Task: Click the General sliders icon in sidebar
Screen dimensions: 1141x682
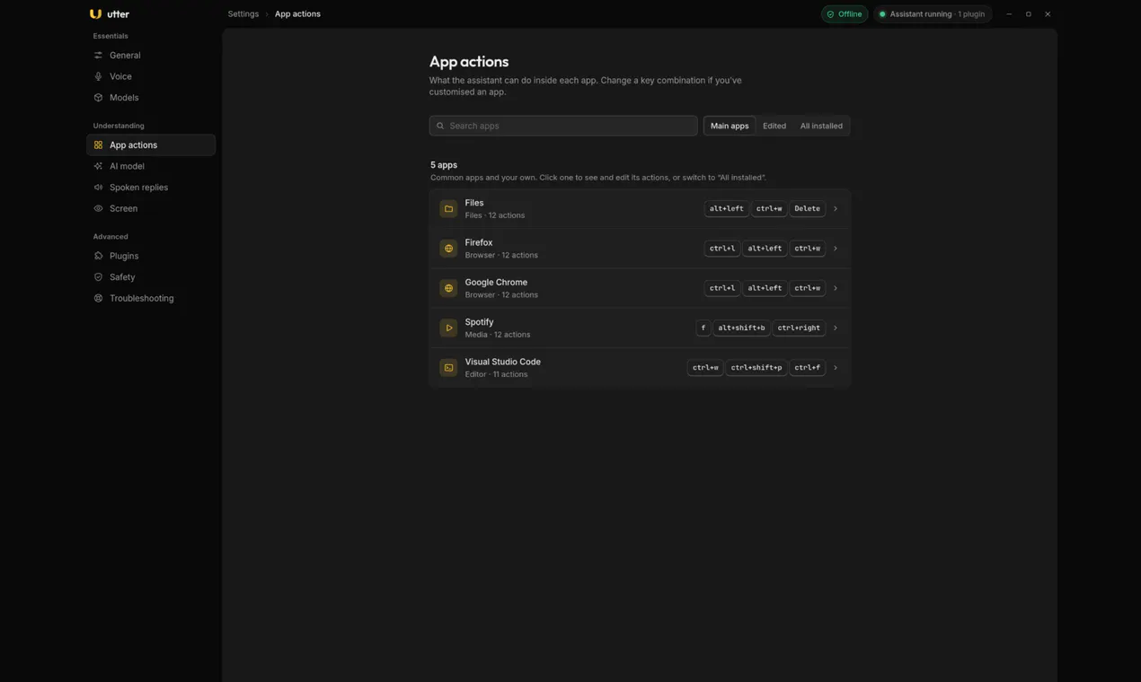Action: coord(98,56)
